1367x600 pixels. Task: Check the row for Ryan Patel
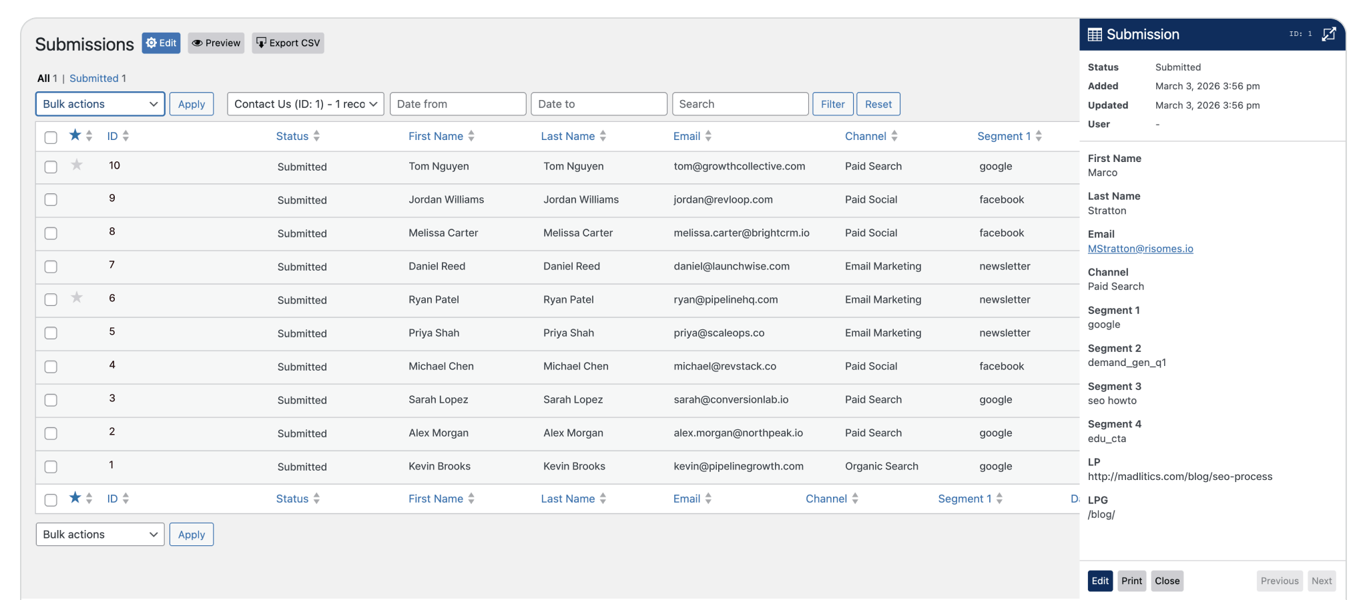[51, 300]
